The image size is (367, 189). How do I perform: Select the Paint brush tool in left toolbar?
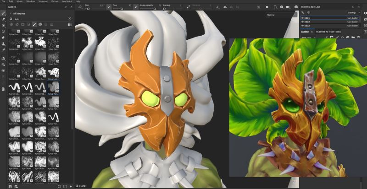click(3, 13)
